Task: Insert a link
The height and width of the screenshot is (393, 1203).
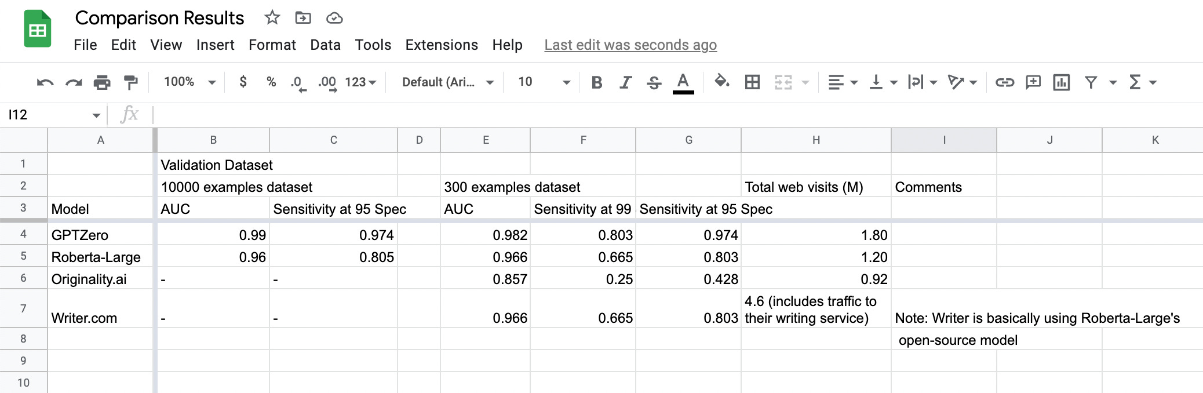Action: 1005,82
